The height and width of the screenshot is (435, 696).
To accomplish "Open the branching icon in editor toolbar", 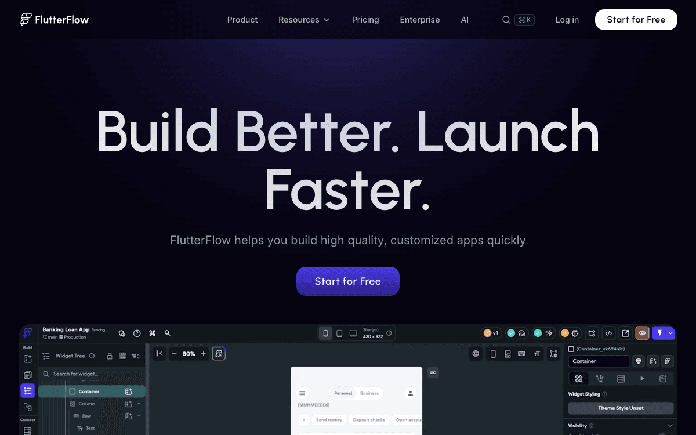I will pos(592,333).
